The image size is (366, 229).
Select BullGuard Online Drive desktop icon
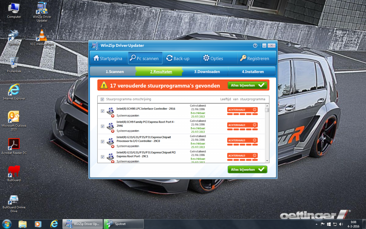14,204
